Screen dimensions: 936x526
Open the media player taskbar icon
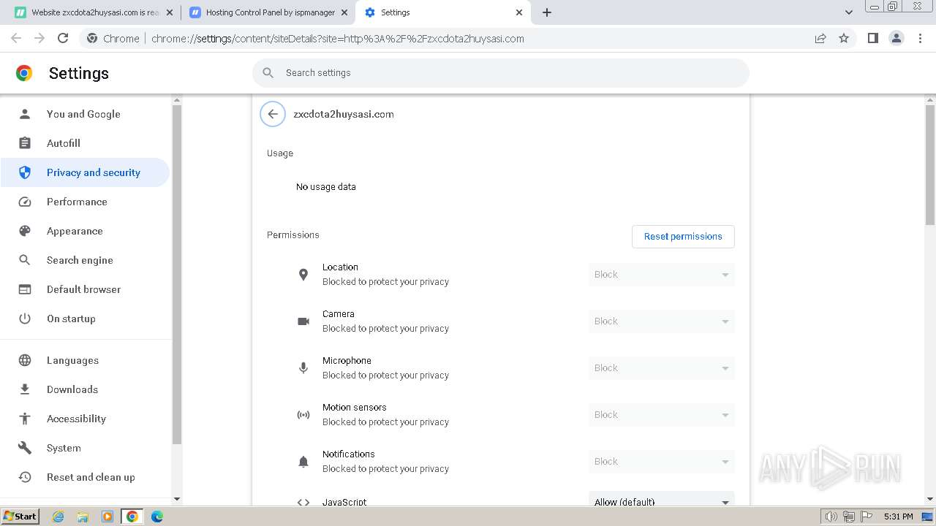[x=107, y=517]
